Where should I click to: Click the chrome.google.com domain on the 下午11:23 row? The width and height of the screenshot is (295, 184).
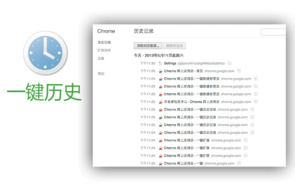pyautogui.click(x=219, y=163)
